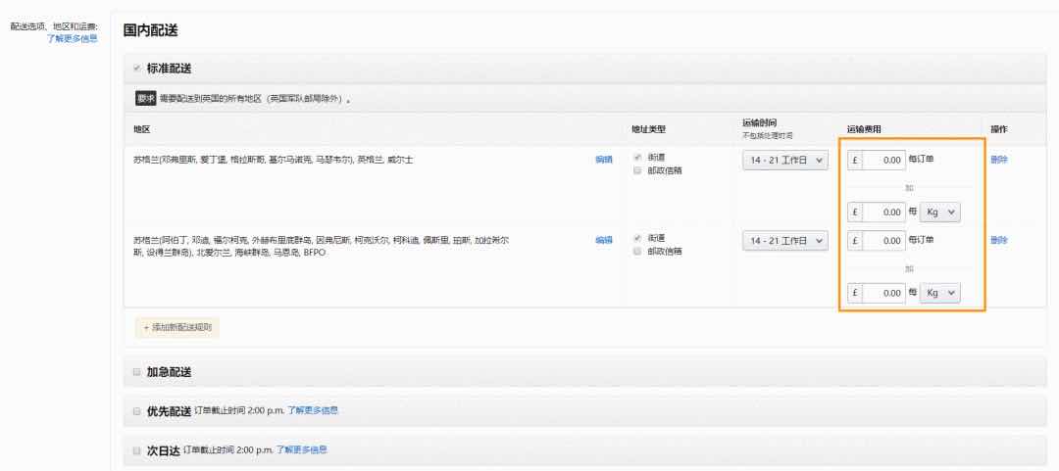Click 编辑 for the 北爱尔兰, BFPO region row

tap(604, 240)
